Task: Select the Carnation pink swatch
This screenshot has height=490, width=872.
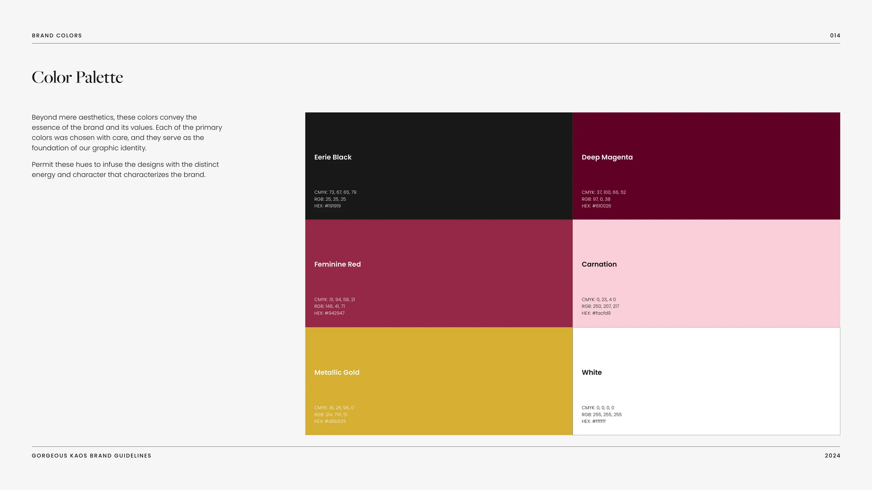Action: (706, 273)
